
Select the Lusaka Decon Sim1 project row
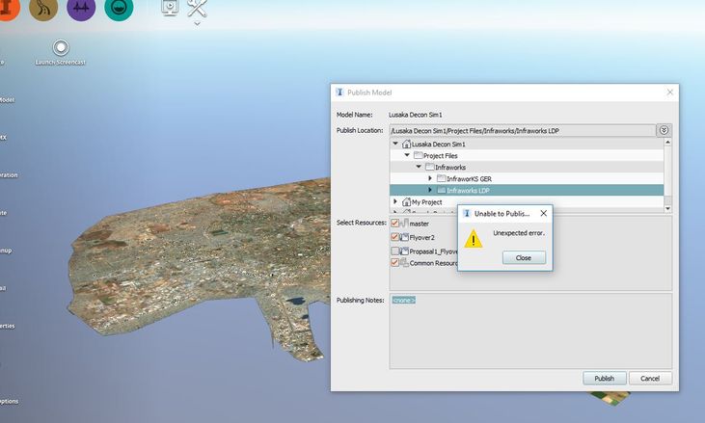(x=527, y=145)
